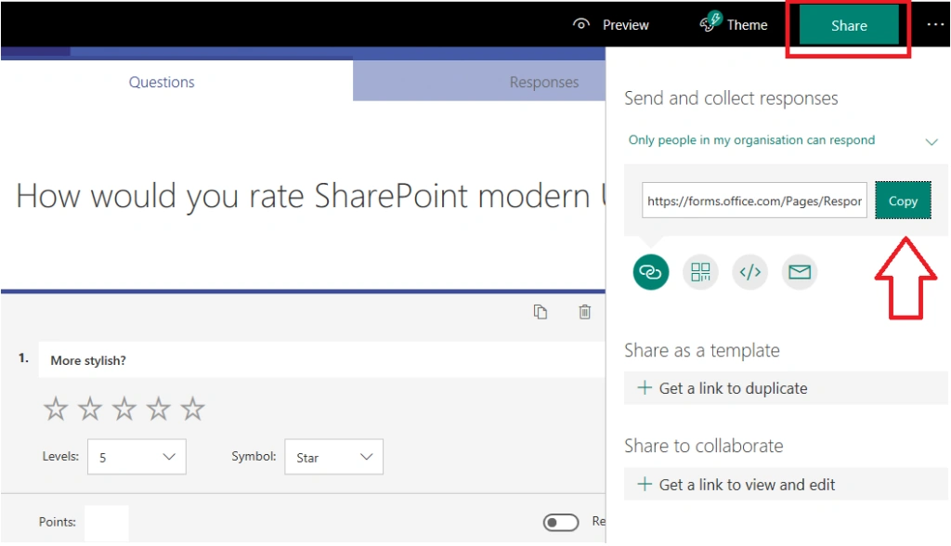The height and width of the screenshot is (546, 951).
Task: Click the 'Share as a template' heading
Action: click(702, 350)
